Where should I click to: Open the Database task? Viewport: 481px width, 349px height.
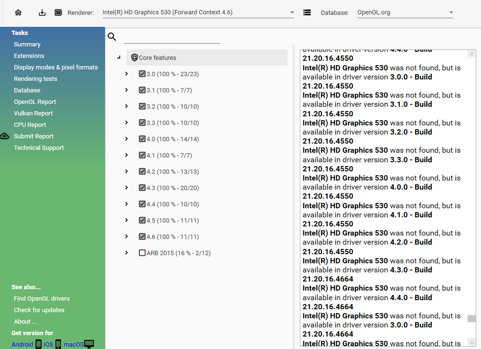27,90
